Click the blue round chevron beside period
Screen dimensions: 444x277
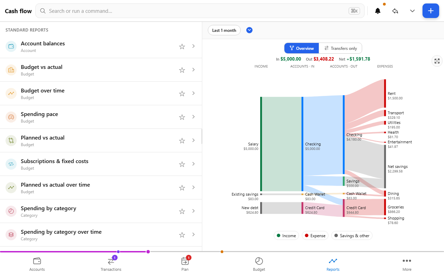249,30
